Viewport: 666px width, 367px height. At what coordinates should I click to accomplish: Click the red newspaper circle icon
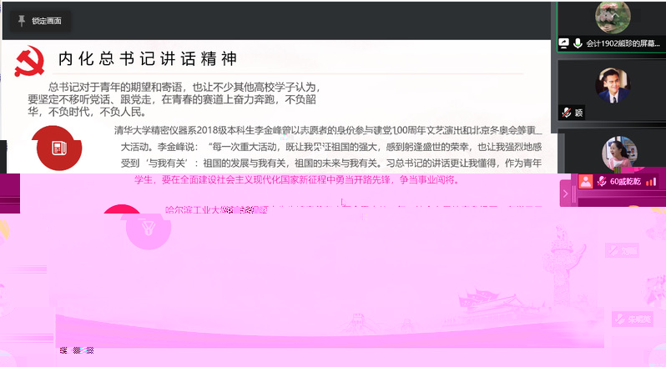pyautogui.click(x=59, y=148)
